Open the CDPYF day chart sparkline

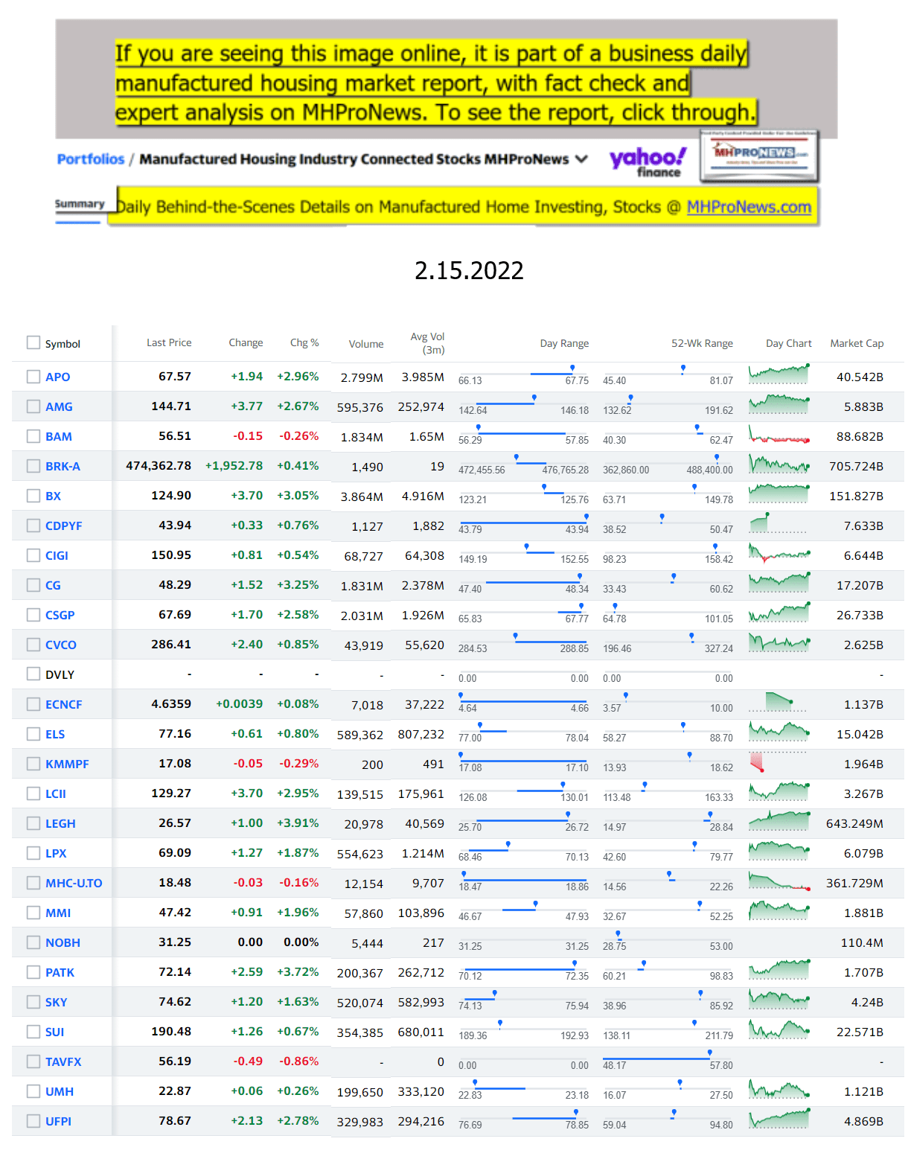point(779,523)
